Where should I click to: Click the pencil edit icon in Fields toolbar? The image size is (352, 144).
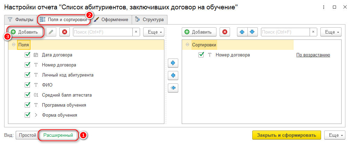[51, 32]
